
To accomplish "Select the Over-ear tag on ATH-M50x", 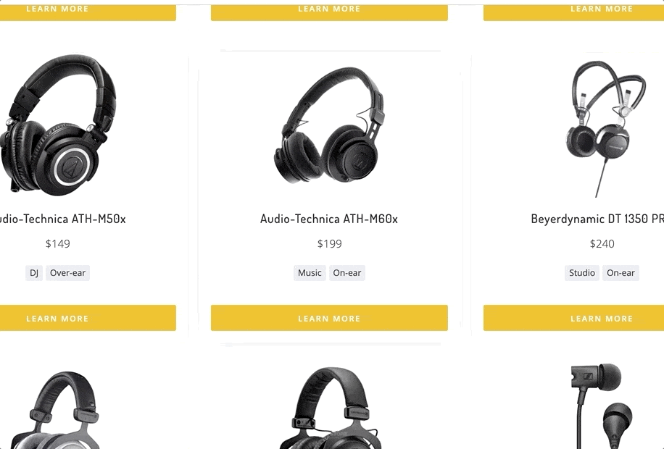I will click(x=67, y=273).
